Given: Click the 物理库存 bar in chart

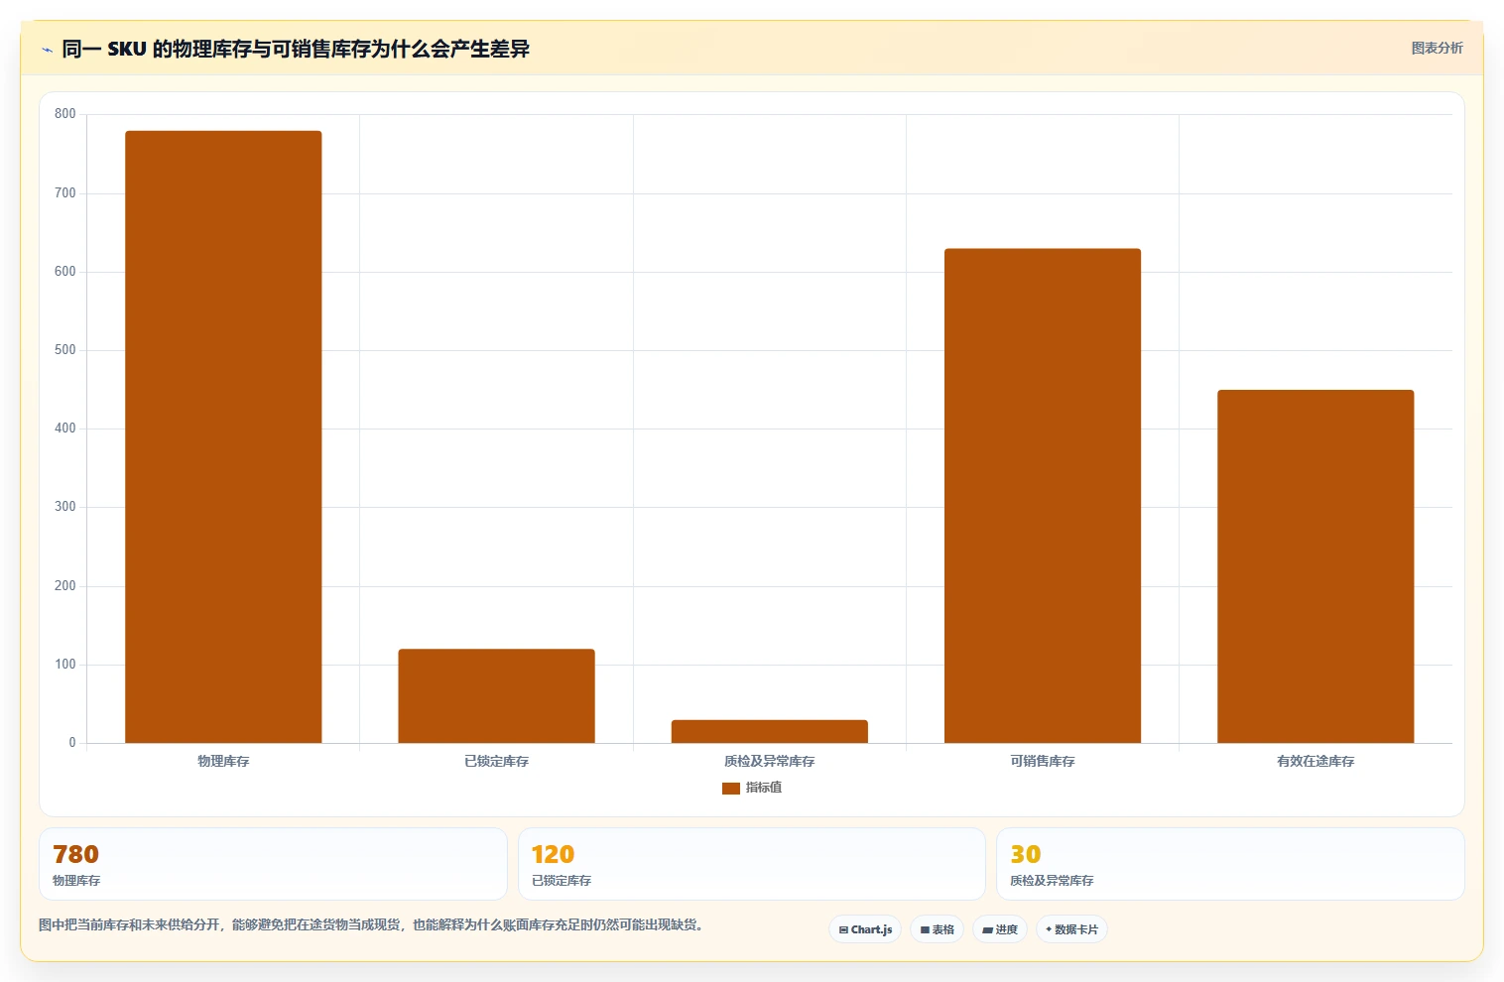Looking at the screenshot, I should click(223, 436).
